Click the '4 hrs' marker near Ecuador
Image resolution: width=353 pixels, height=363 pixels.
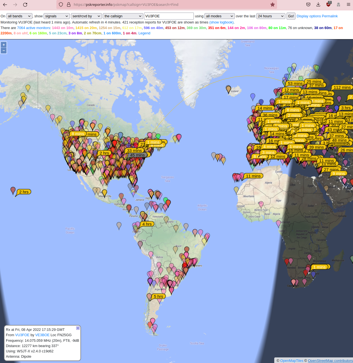[147, 224]
